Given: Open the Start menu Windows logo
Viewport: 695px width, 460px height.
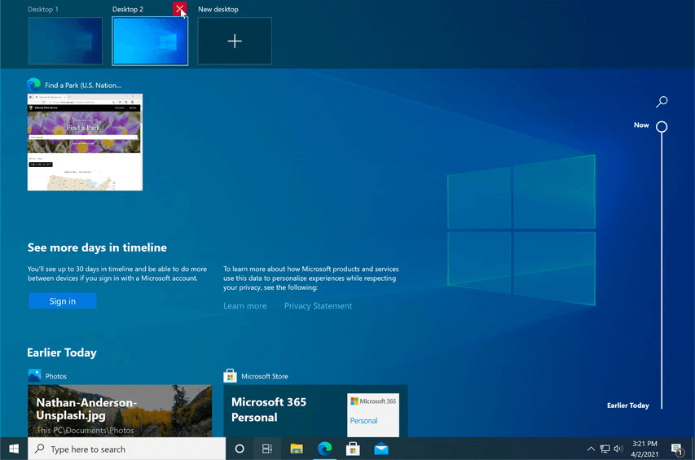Looking at the screenshot, I should (x=14, y=449).
